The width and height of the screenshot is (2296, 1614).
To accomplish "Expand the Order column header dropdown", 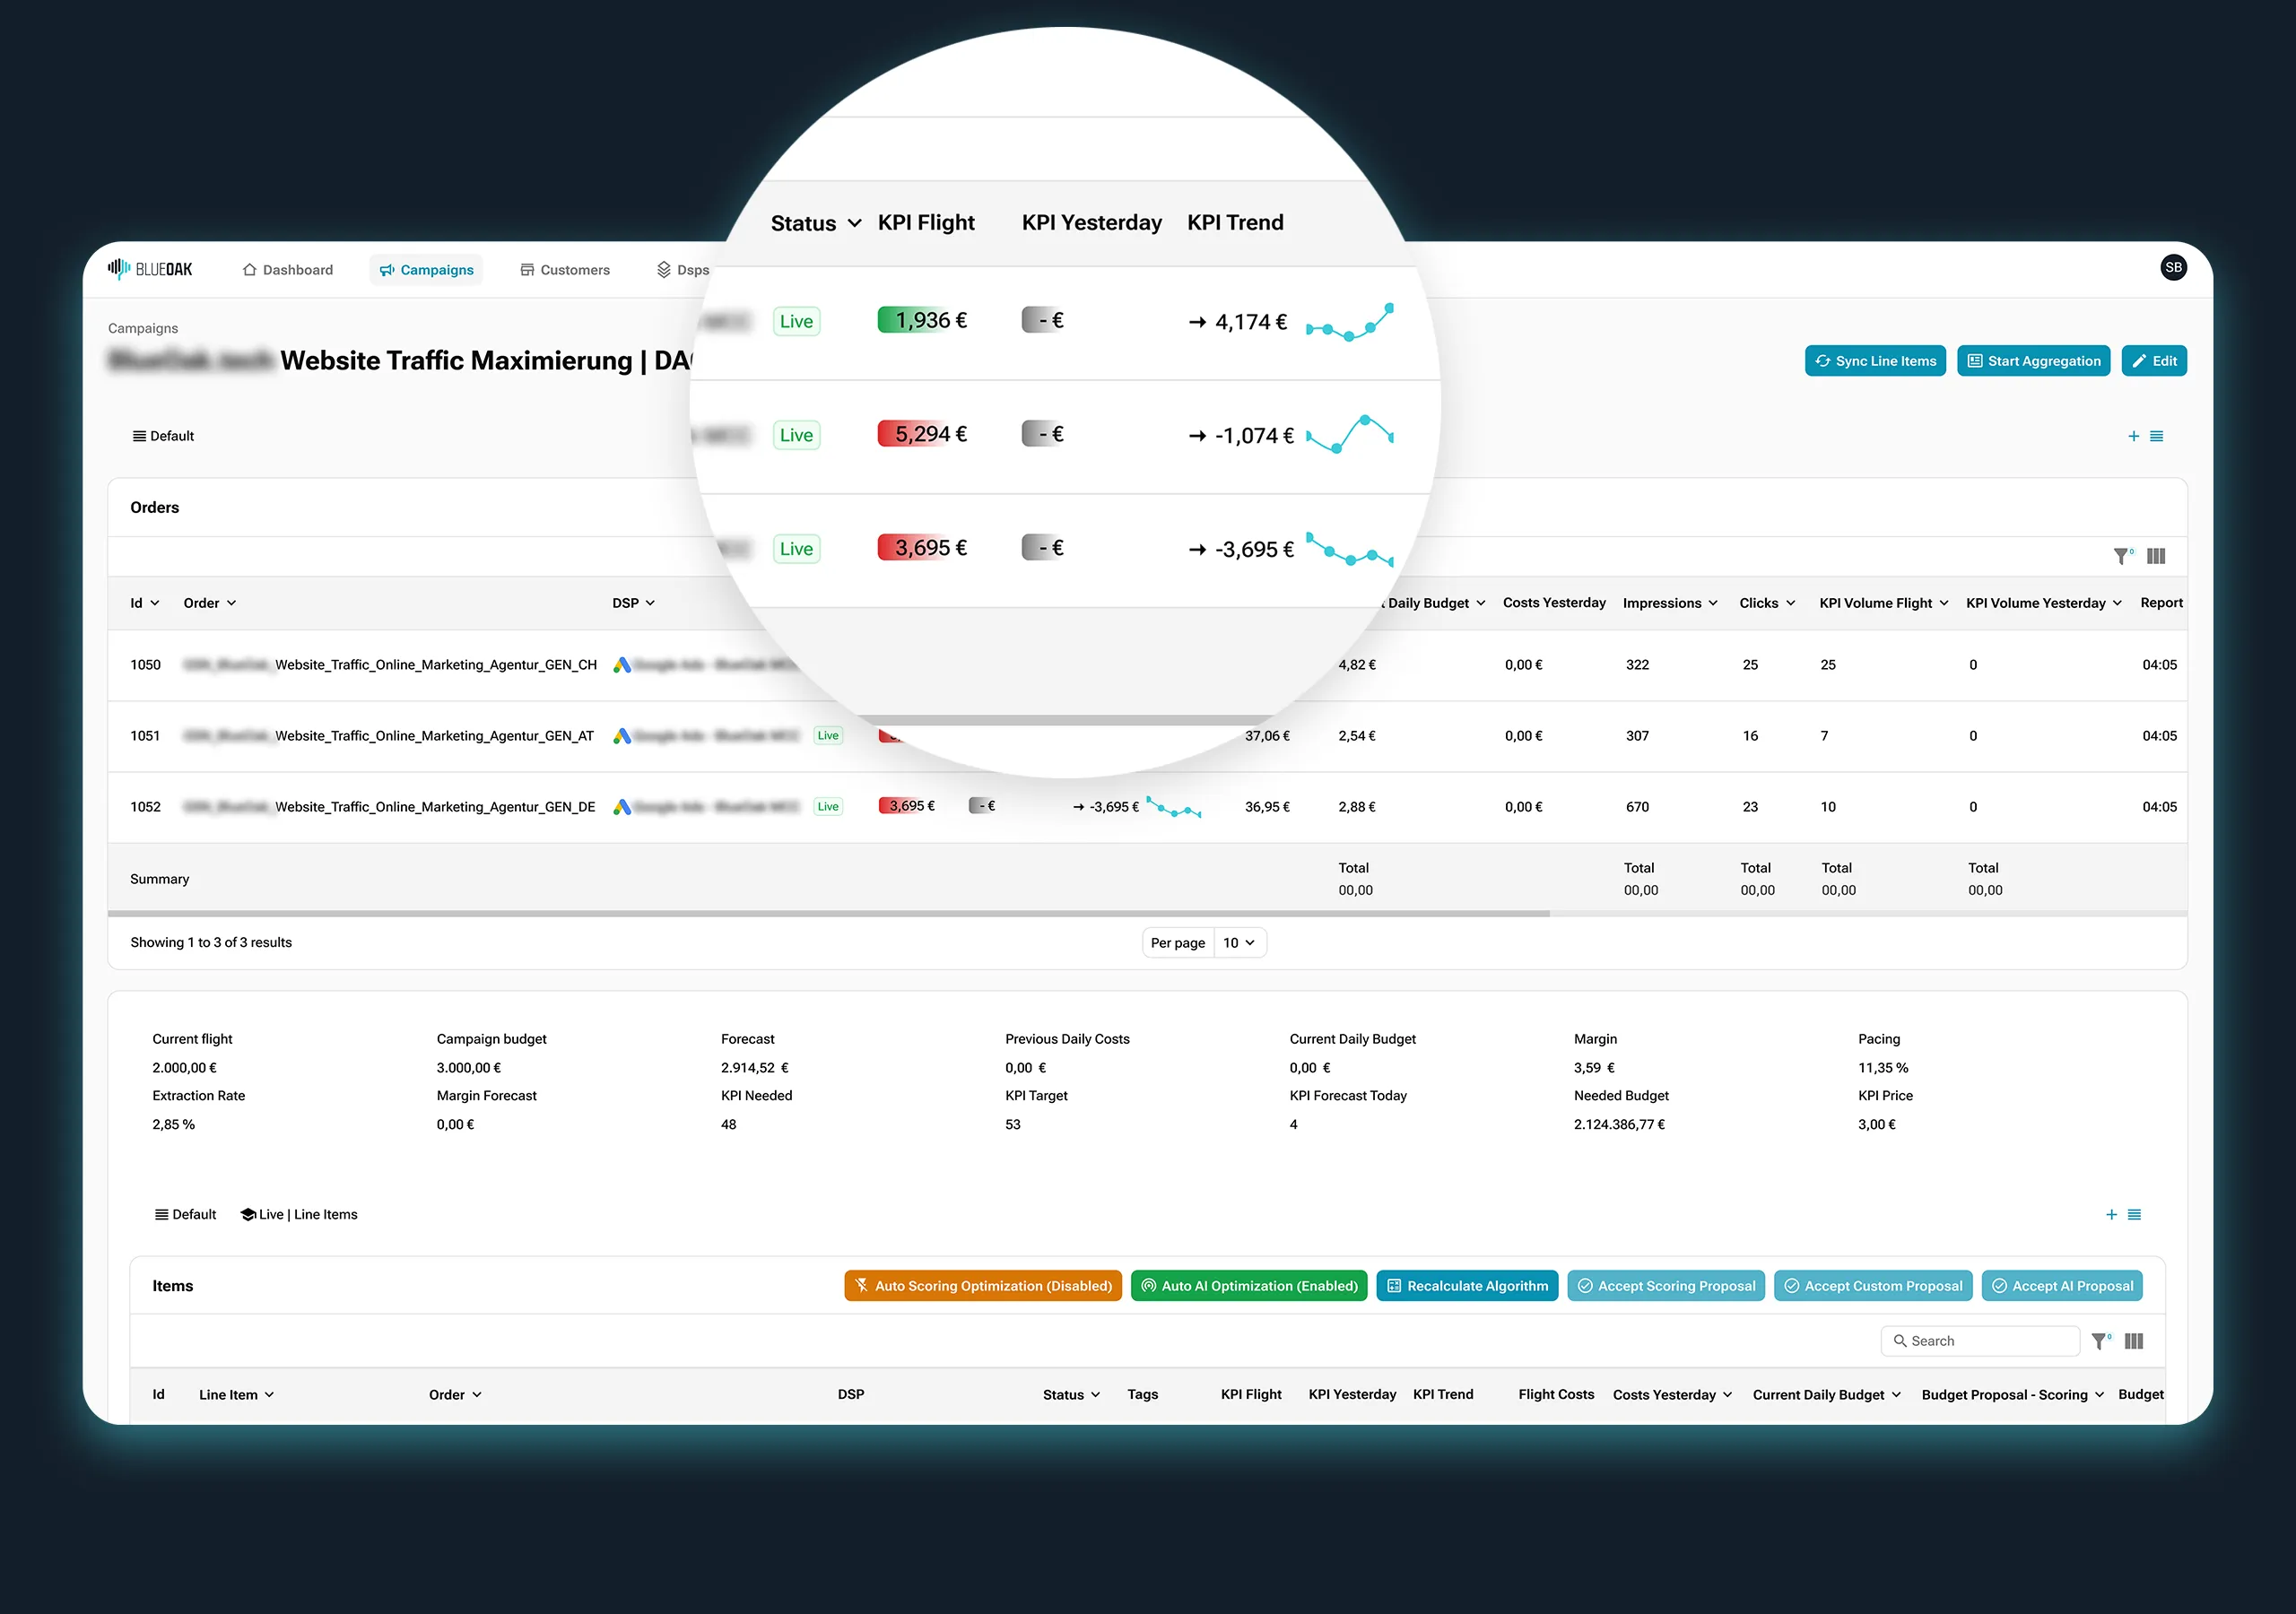I will click(x=231, y=603).
